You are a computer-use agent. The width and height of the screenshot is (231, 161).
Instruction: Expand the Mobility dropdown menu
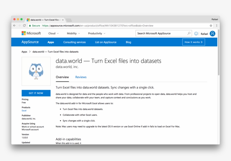pos(73,33)
